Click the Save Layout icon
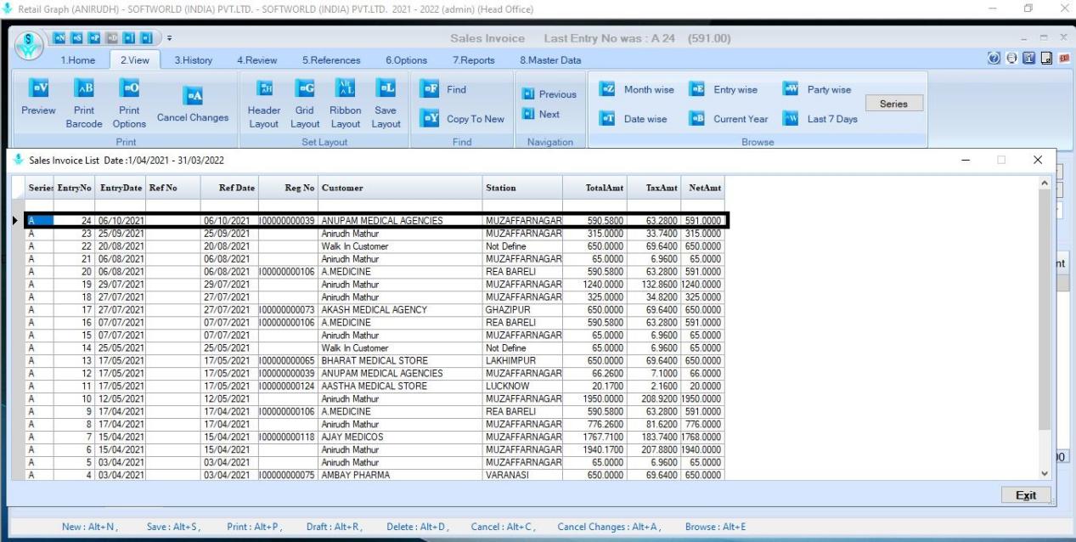Screen dimensions: 1076x542 (x=386, y=89)
